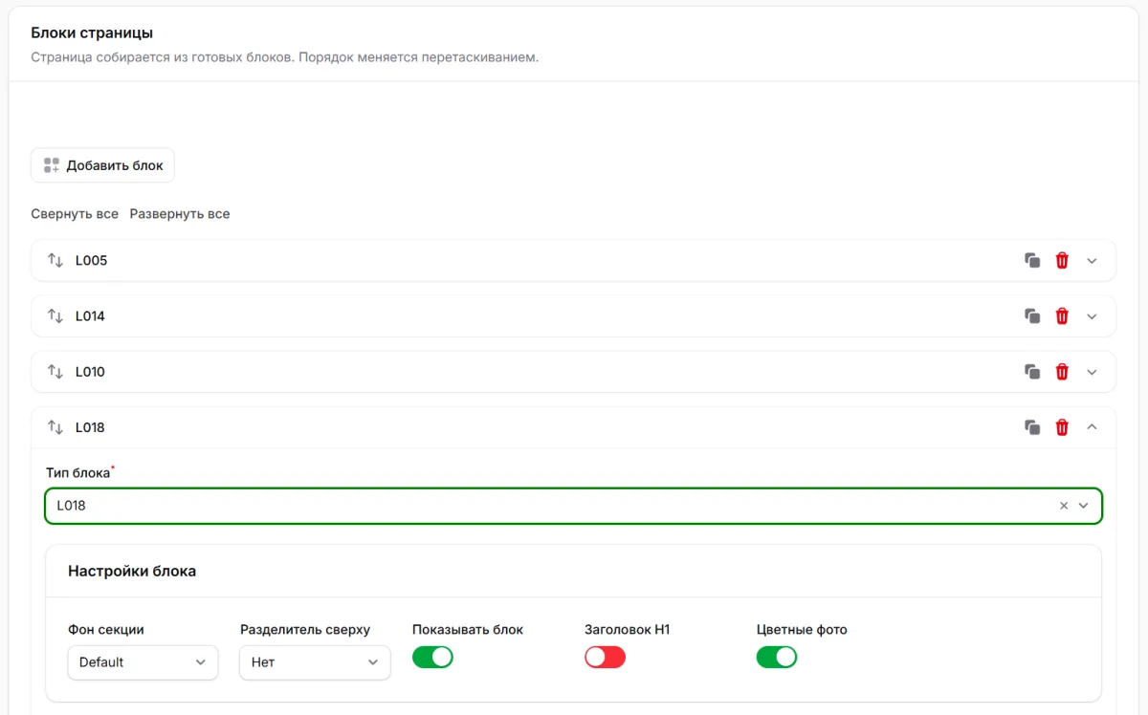1148x715 pixels.
Task: Delete block L005 using the red trash icon
Action: point(1062,260)
